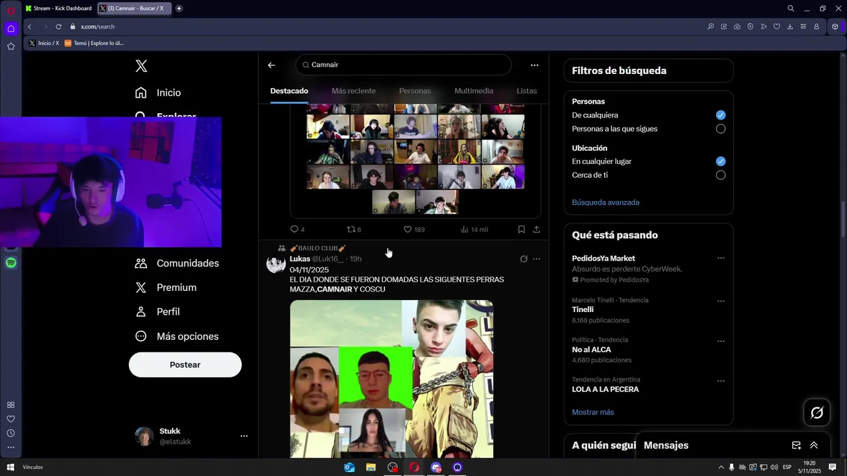
Task: Switch to the Más reciente tab
Action: [x=353, y=91]
